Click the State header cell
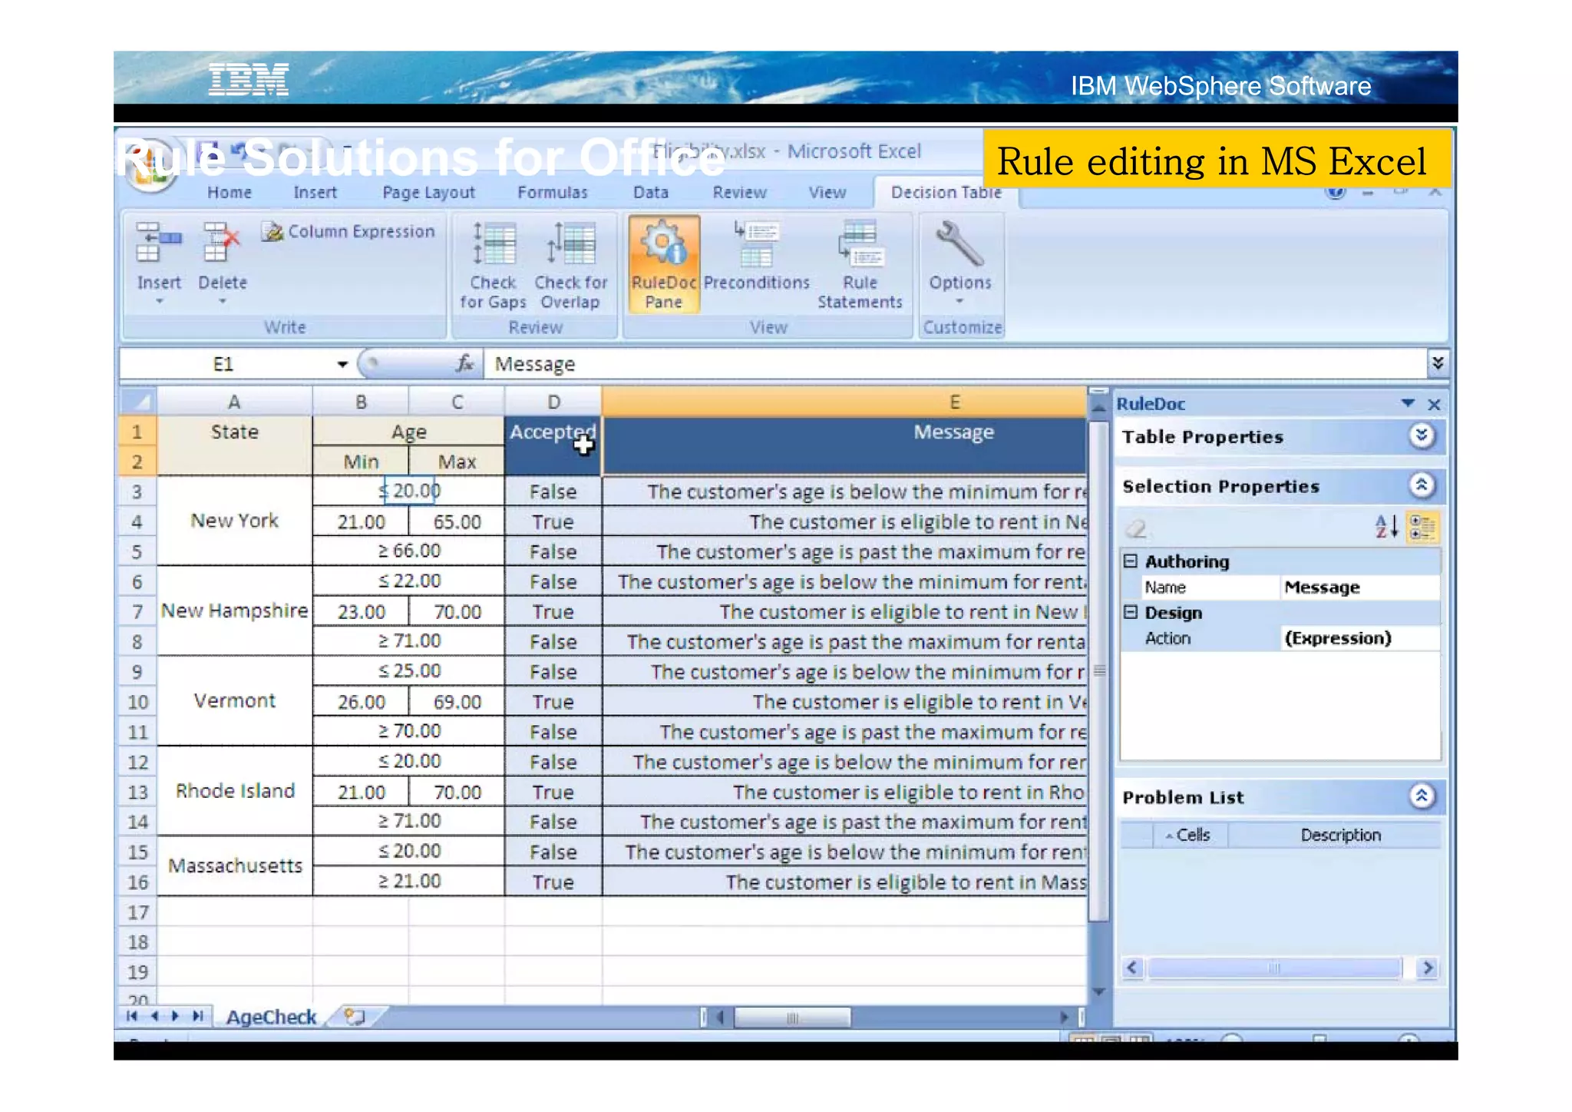The width and height of the screenshot is (1572, 1112). click(234, 446)
